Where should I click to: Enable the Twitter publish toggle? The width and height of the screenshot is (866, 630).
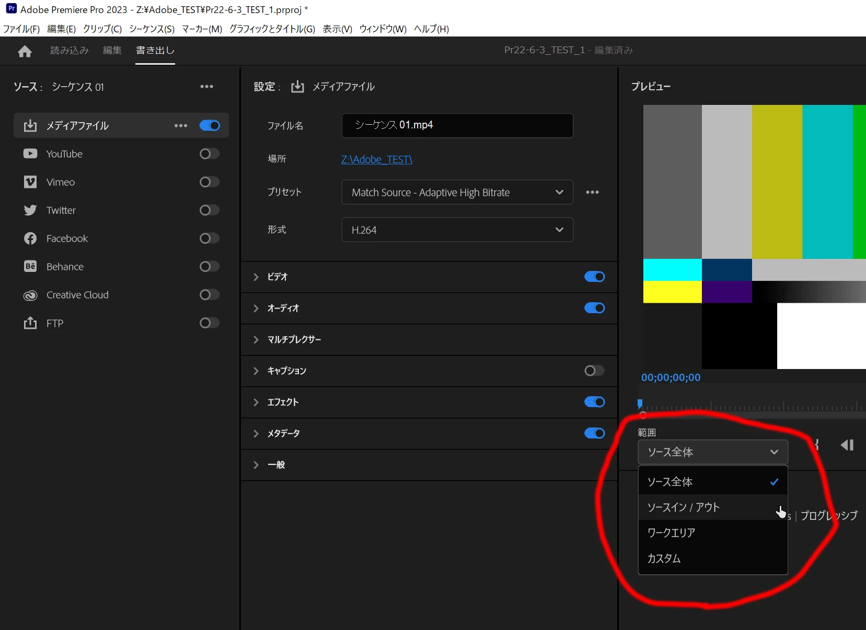[210, 210]
